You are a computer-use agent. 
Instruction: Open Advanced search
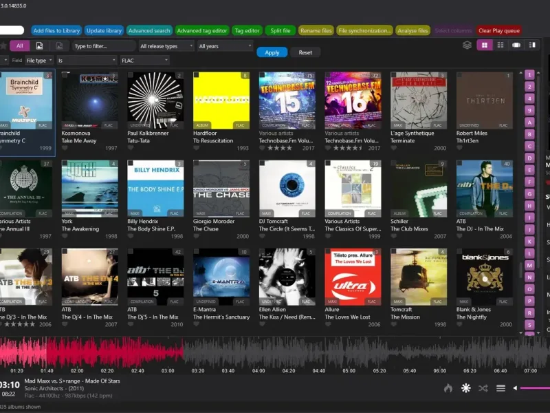pyautogui.click(x=149, y=30)
